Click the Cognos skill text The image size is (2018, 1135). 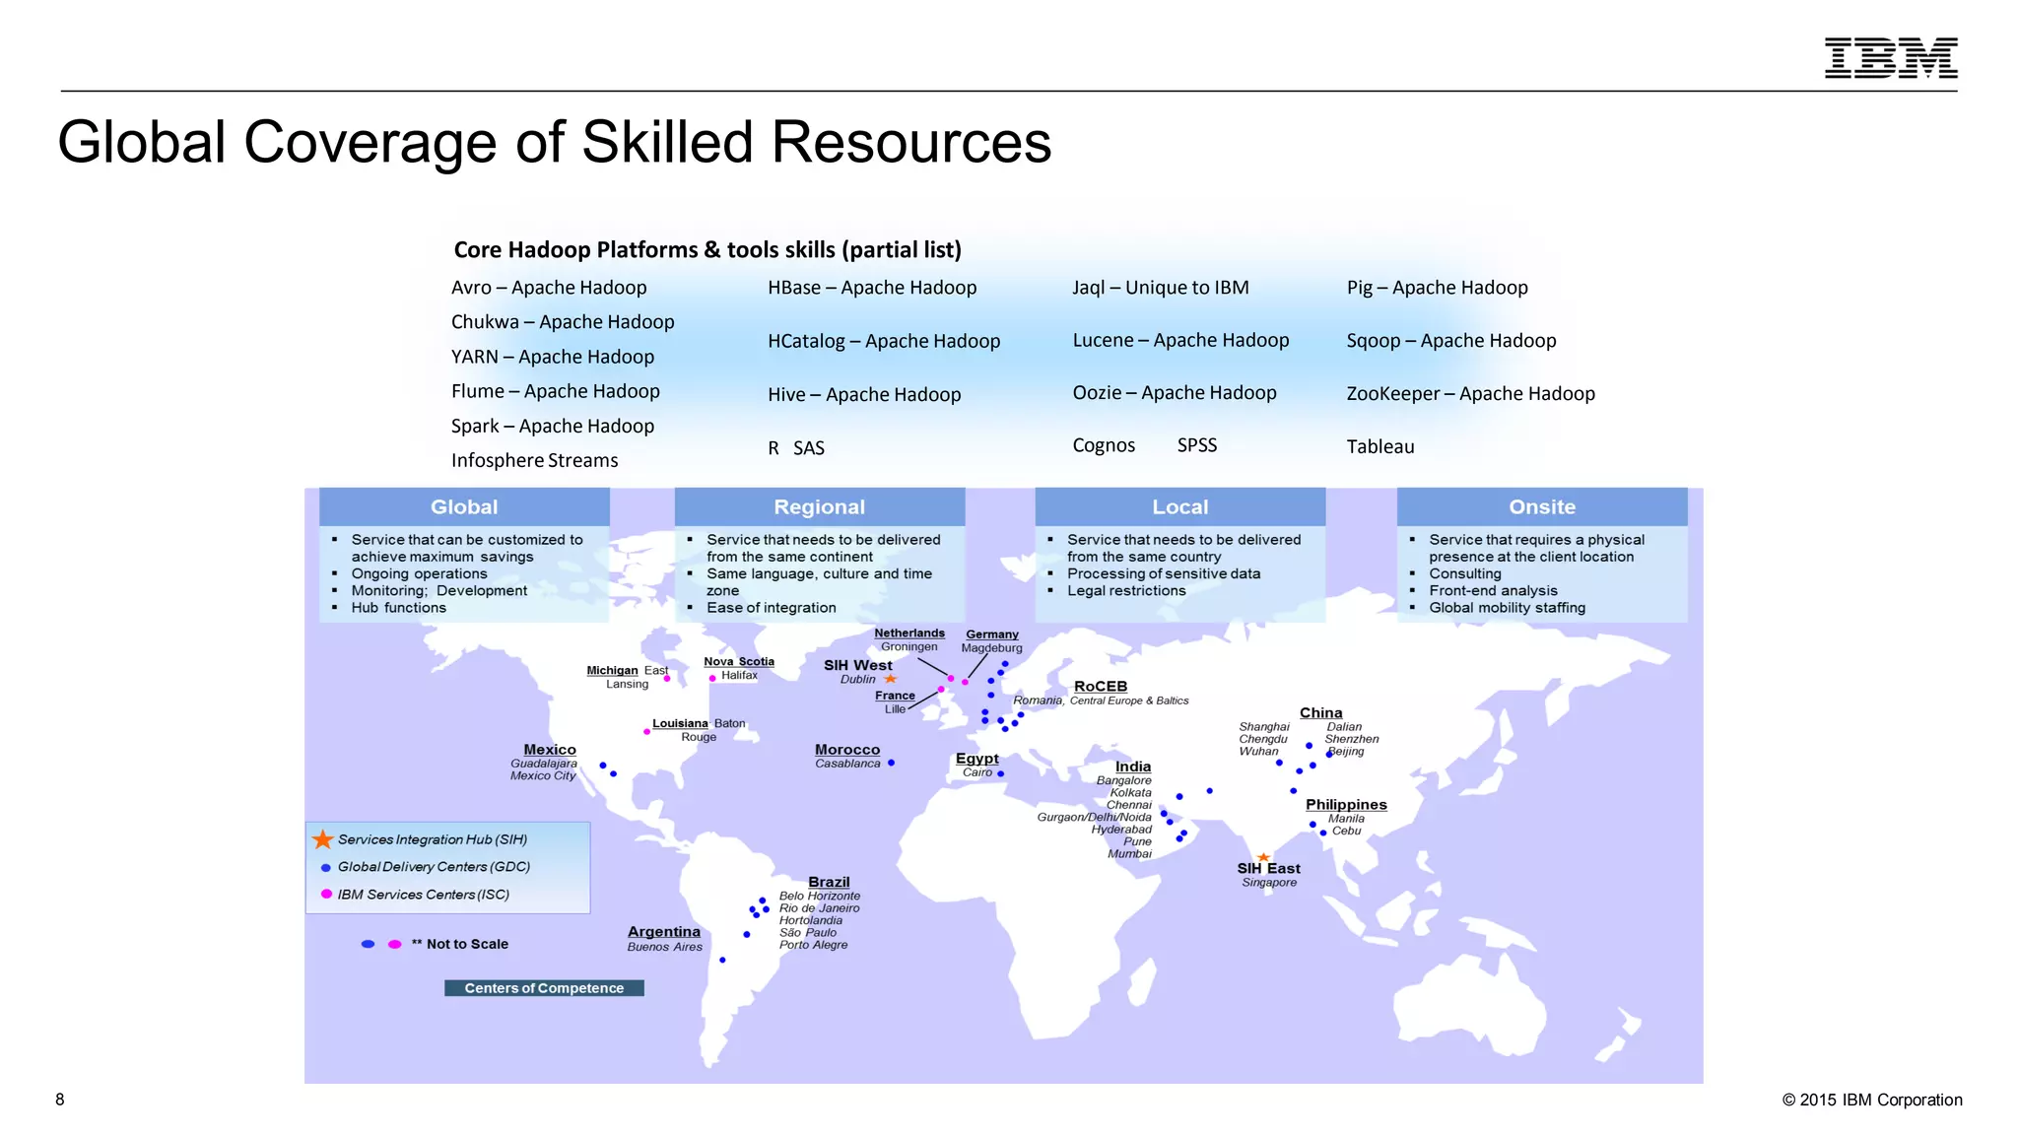(1104, 445)
